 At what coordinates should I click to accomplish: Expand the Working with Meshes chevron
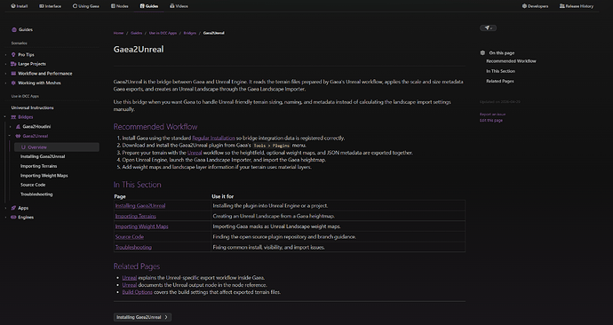[5, 83]
